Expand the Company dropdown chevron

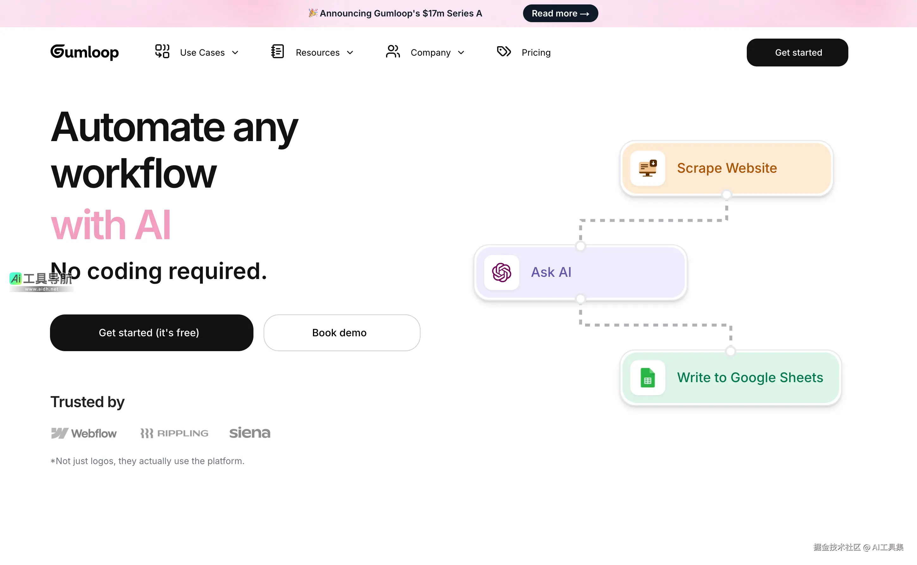(461, 53)
